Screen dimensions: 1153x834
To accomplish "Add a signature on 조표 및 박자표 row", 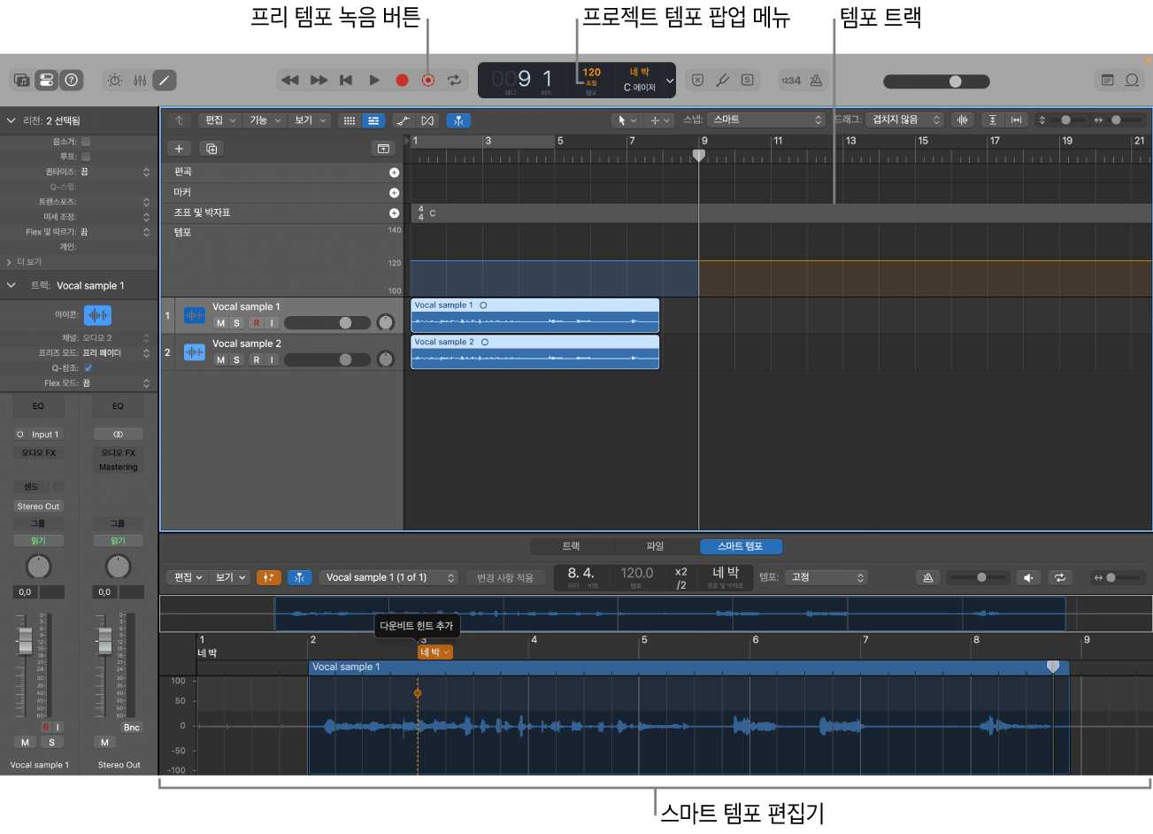I will [x=394, y=213].
